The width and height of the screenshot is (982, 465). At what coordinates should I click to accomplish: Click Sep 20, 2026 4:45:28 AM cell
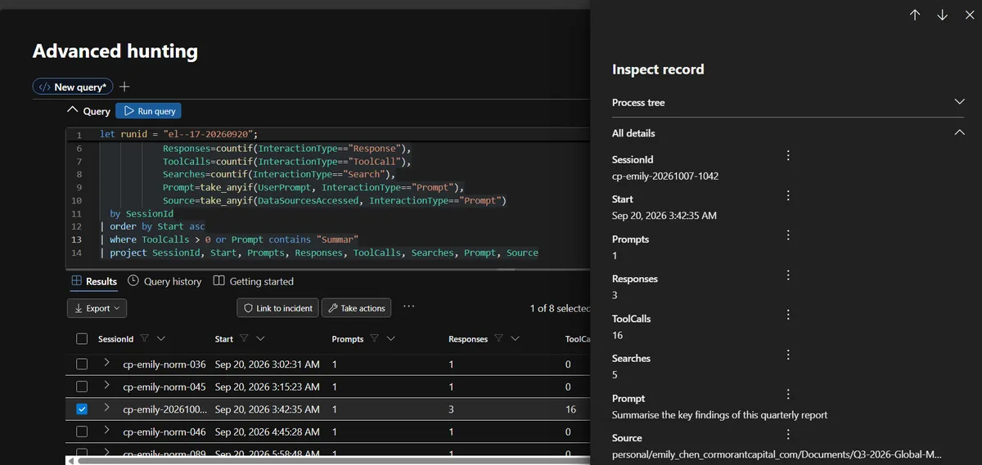(x=268, y=432)
